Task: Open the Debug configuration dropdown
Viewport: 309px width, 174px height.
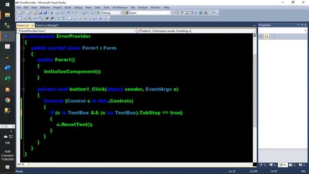Action: click(120, 13)
